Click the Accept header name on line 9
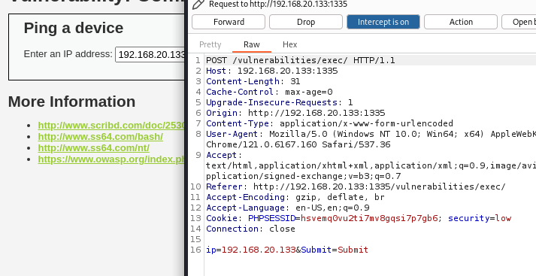Image resolution: width=536 pixels, height=276 pixels. tap(222, 155)
